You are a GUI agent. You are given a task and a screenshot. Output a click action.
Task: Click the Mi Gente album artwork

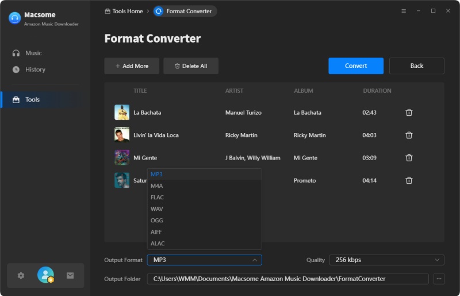pyautogui.click(x=122, y=158)
